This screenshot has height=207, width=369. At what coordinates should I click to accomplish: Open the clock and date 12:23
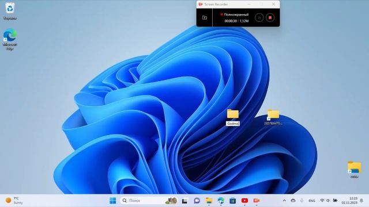point(349,201)
